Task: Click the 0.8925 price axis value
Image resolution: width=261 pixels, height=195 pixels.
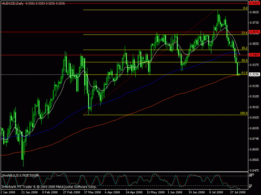Action: (254, 118)
